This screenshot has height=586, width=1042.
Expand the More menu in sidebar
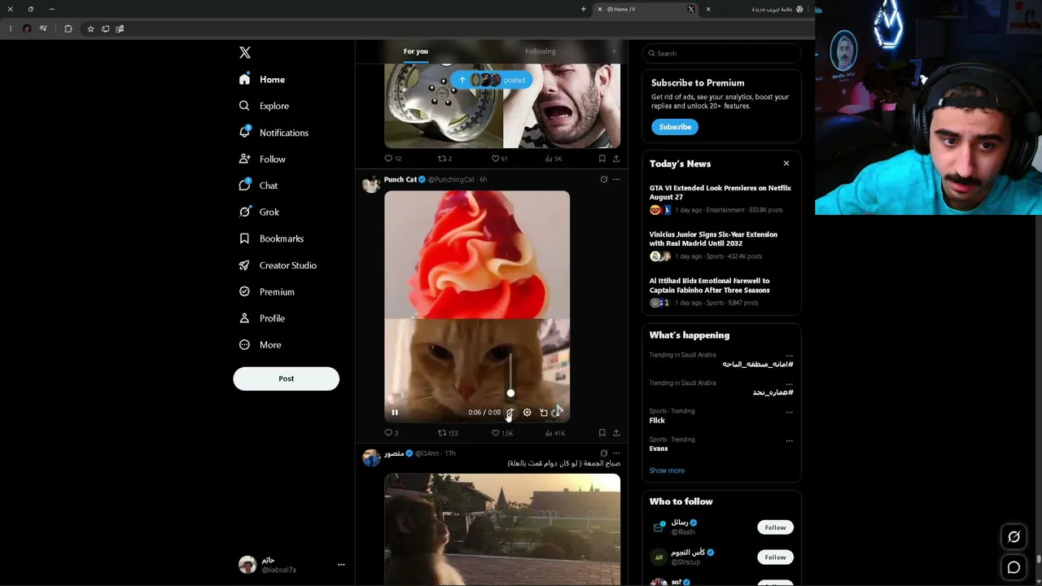tap(260, 345)
